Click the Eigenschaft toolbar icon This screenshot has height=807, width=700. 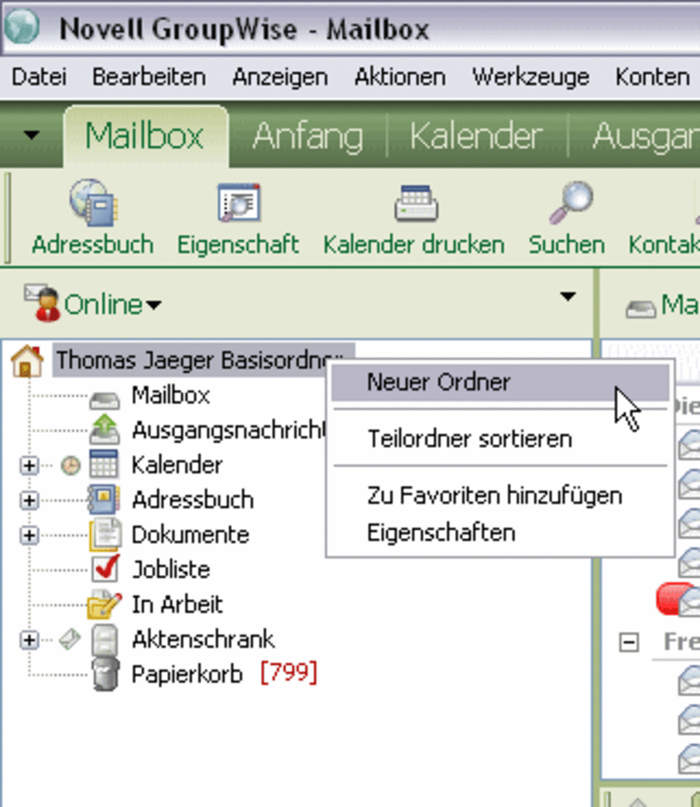point(239,203)
